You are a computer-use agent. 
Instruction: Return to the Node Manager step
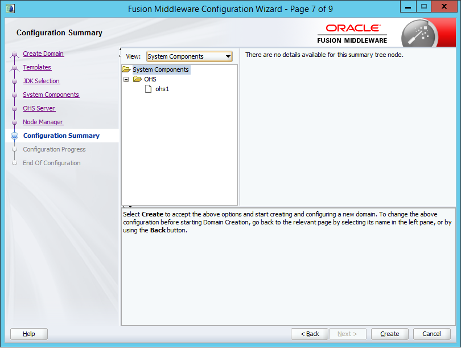(43, 122)
